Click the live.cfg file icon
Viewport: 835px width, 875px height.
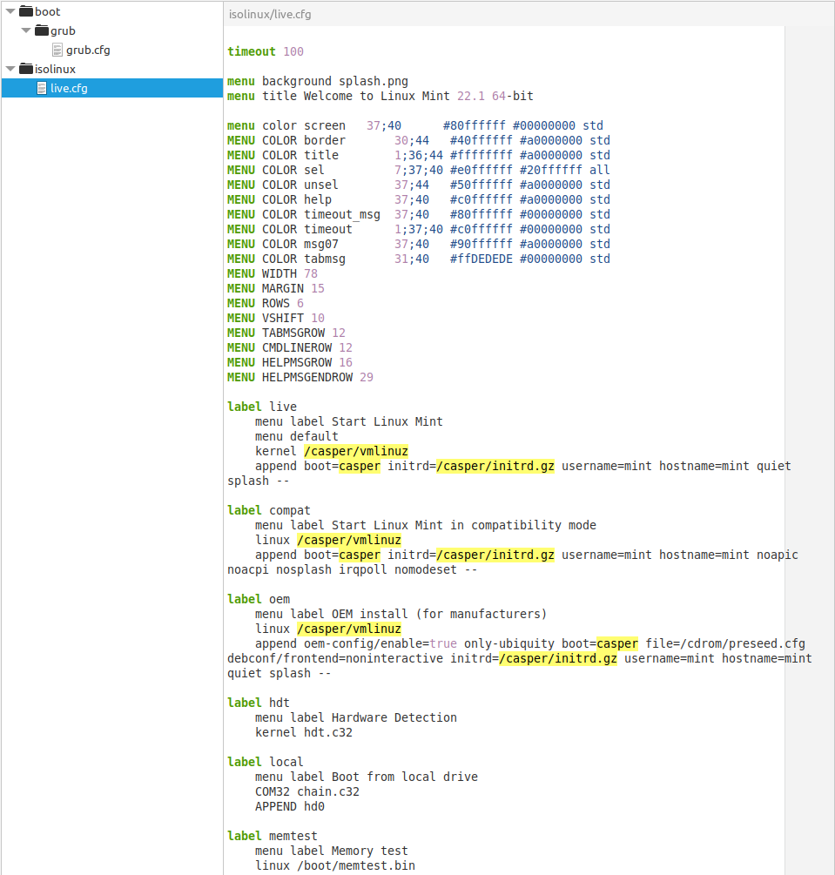tap(41, 88)
